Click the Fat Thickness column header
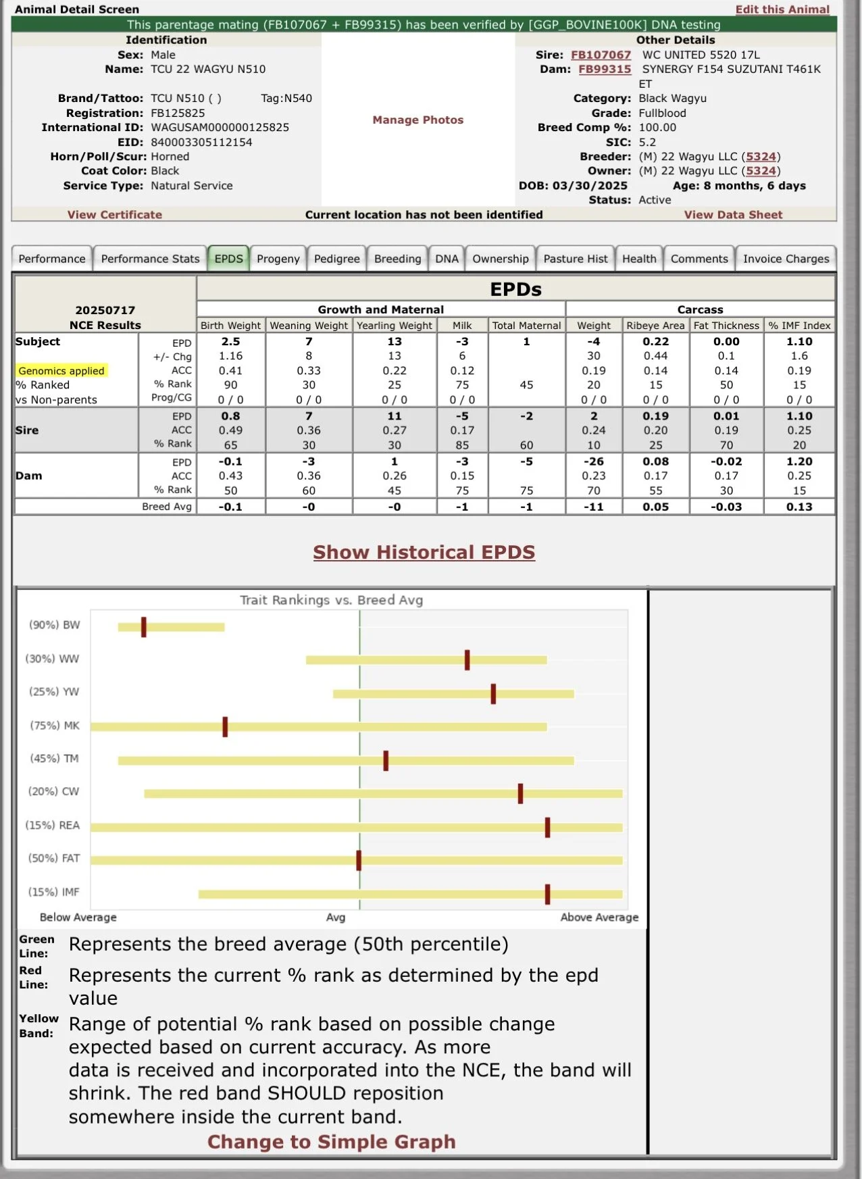The image size is (862, 1179). tap(726, 326)
